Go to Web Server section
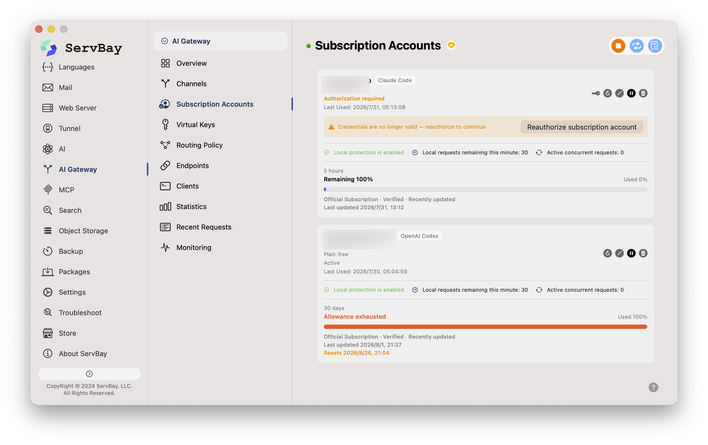Image resolution: width=708 pixels, height=445 pixels. (x=78, y=108)
